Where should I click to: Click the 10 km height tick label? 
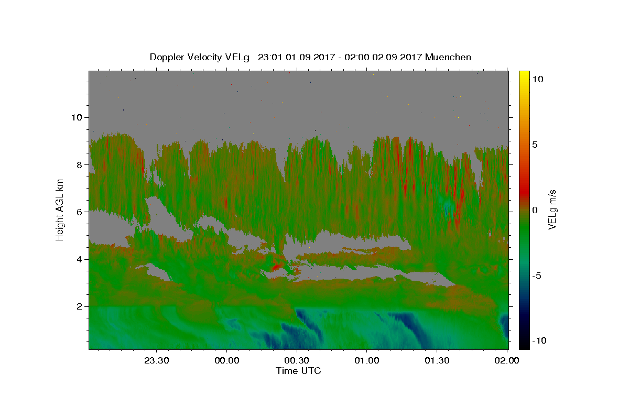(x=75, y=117)
